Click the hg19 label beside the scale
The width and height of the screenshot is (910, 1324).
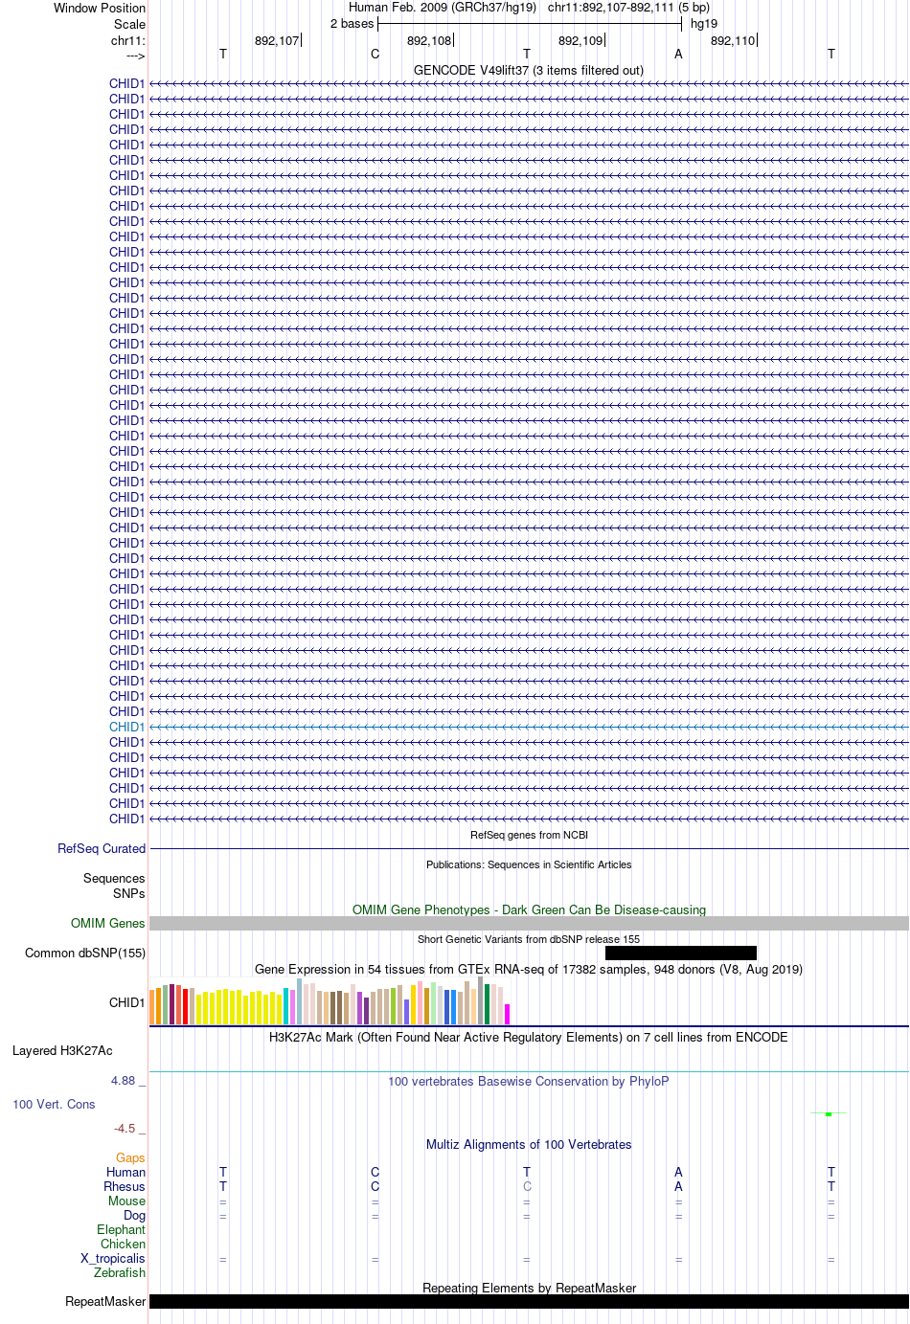704,23
